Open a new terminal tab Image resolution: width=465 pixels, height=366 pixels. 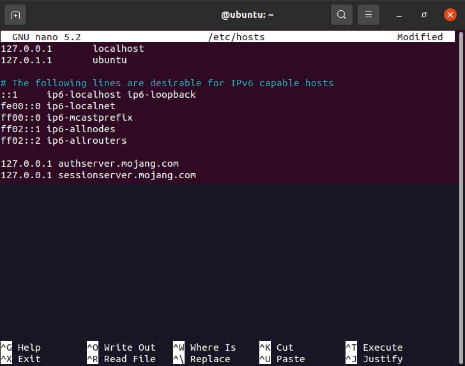point(15,14)
